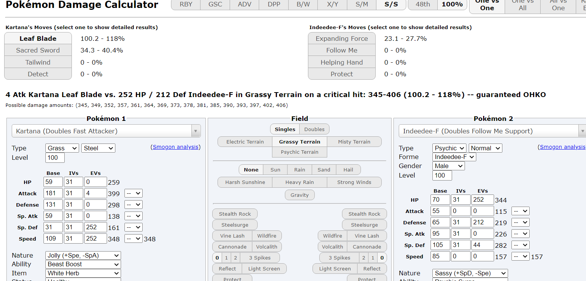Set weather to Sand
The height and width of the screenshot is (281, 586).
(324, 170)
